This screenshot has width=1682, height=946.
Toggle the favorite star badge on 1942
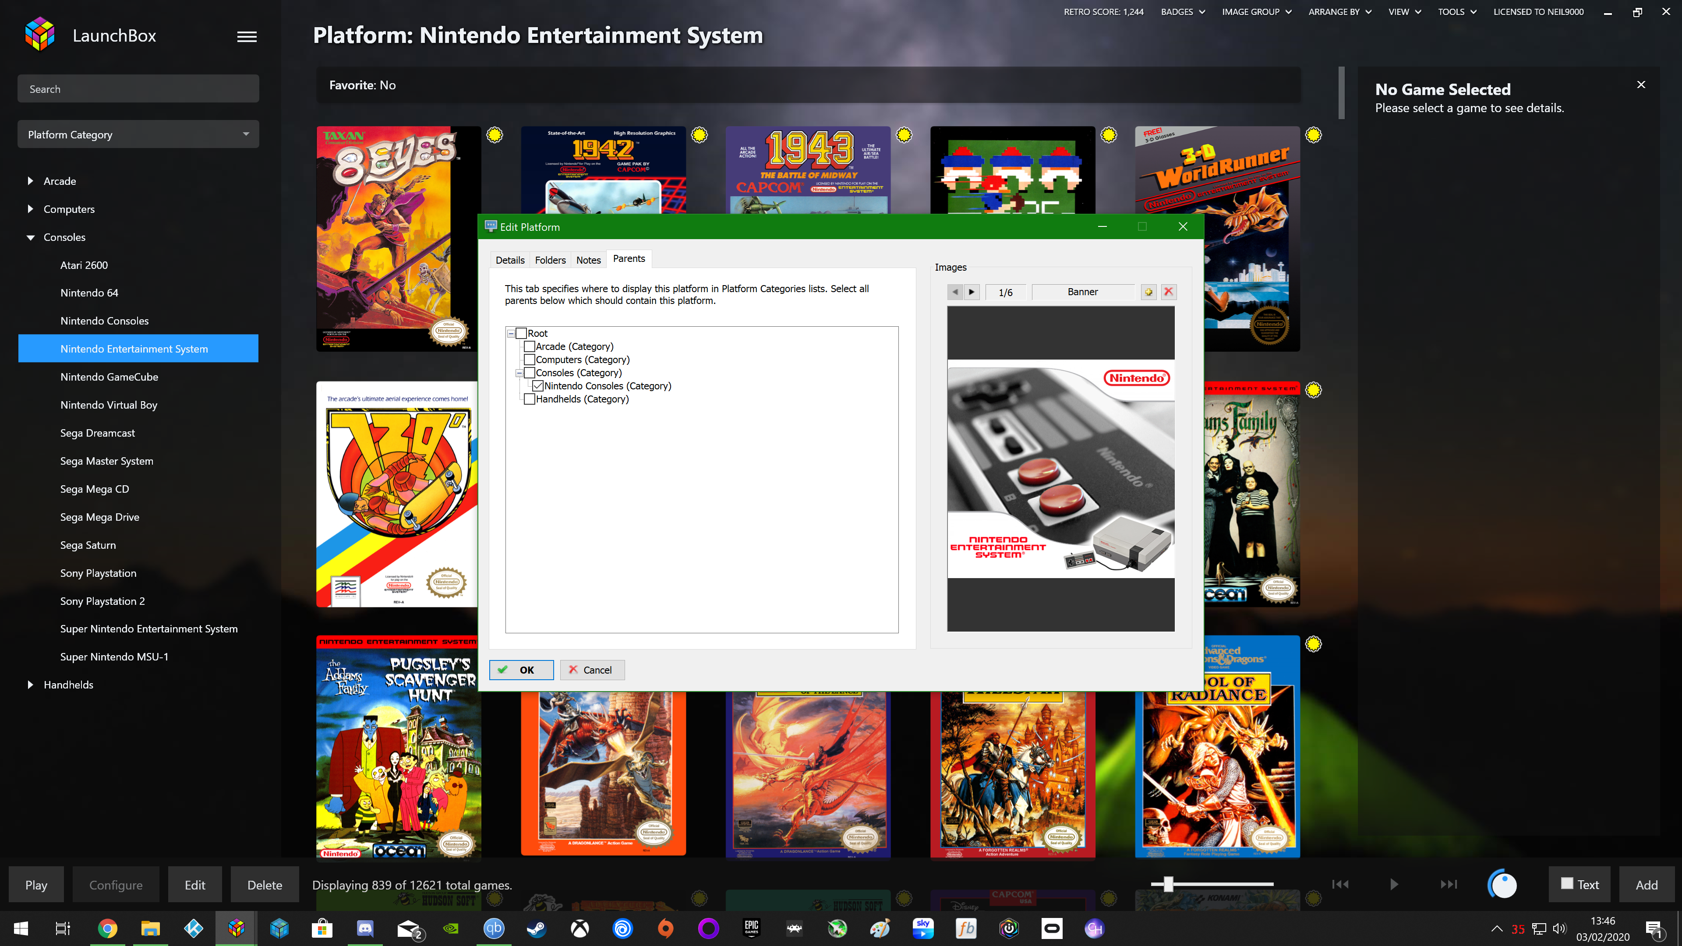pyautogui.click(x=700, y=135)
